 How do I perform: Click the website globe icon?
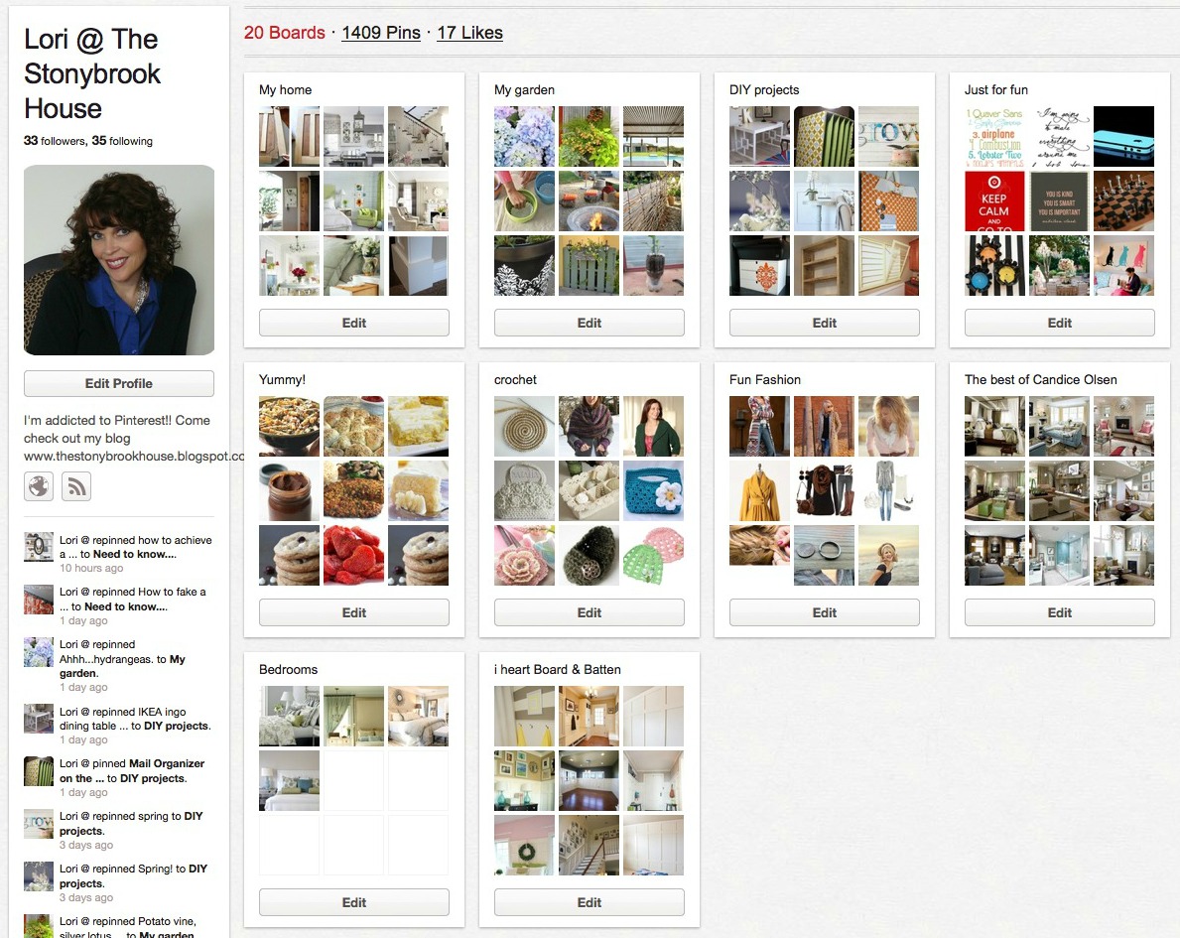coord(39,486)
